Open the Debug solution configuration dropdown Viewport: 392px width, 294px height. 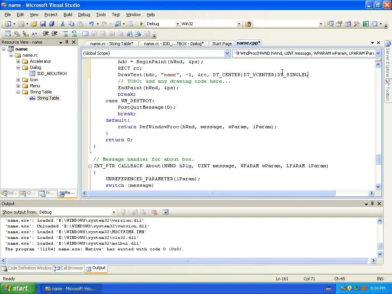(178, 24)
